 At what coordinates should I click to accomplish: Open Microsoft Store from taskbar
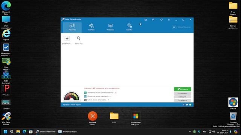point(31,132)
